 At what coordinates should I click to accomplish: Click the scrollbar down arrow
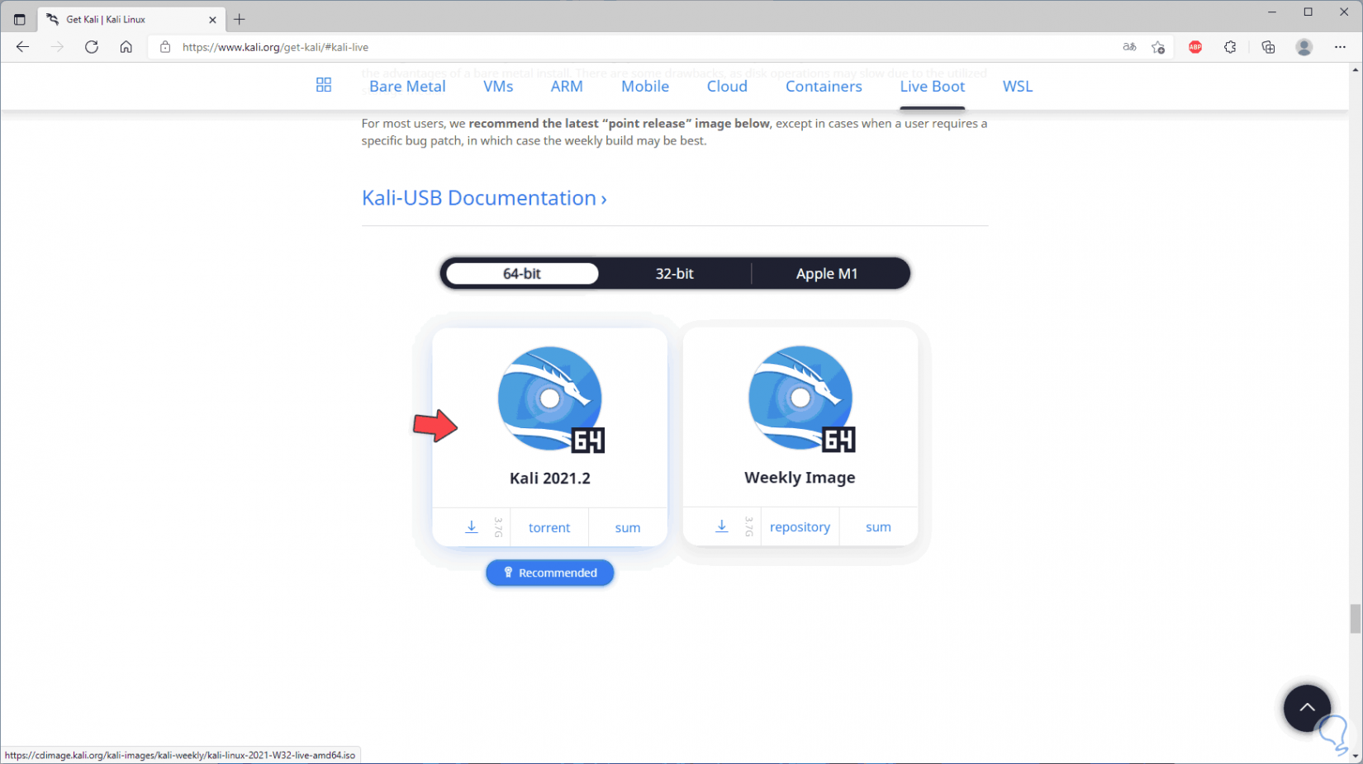(x=1356, y=757)
